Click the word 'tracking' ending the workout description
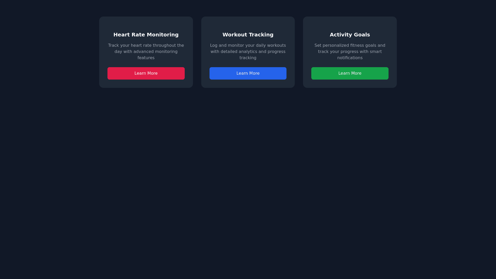 pos(248,58)
